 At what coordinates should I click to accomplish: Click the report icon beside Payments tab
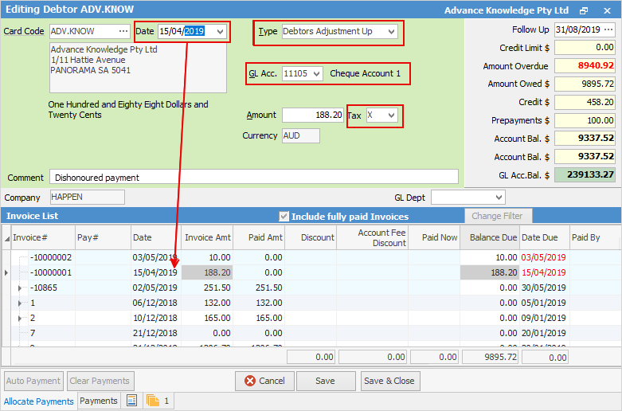131,401
